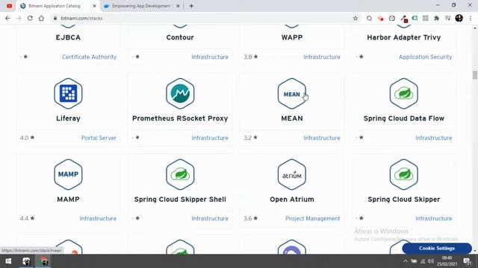This screenshot has height=268, width=478.
Task: Open the Spring Cloud Data Flow icon
Action: coord(403,94)
